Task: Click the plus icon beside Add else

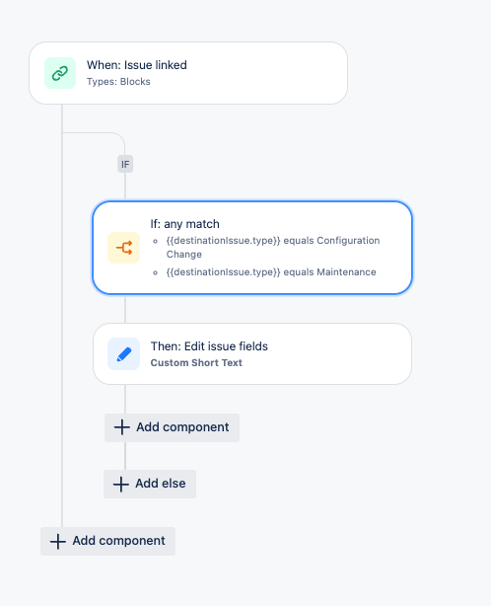Action: (x=121, y=484)
